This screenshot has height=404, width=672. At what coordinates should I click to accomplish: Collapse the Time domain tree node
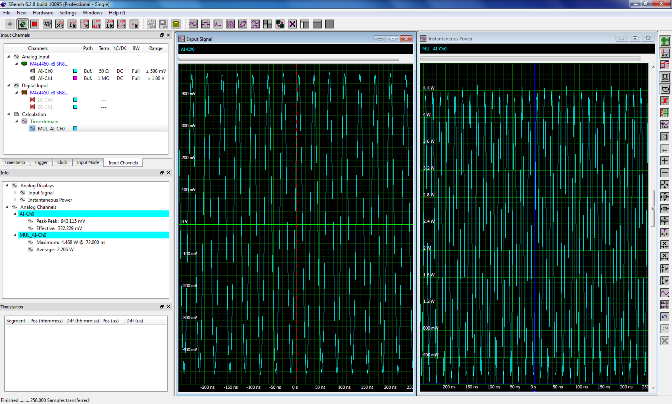(x=16, y=122)
